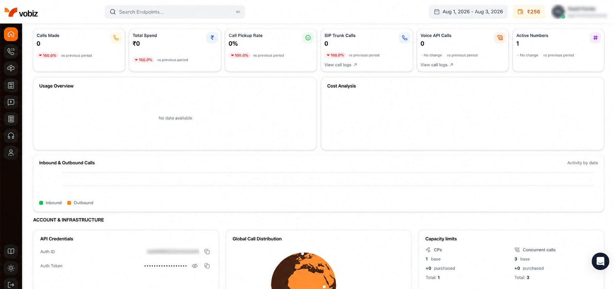Click the logout icon in sidebar

[11, 285]
